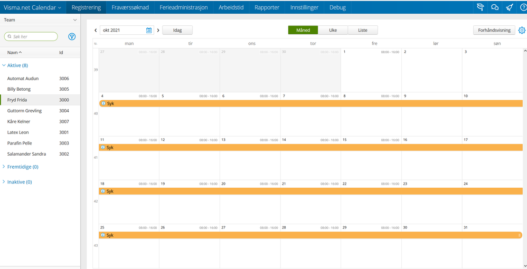527x269 pixels.
Task: Click the rocket announcements icon
Action: pyautogui.click(x=509, y=7)
